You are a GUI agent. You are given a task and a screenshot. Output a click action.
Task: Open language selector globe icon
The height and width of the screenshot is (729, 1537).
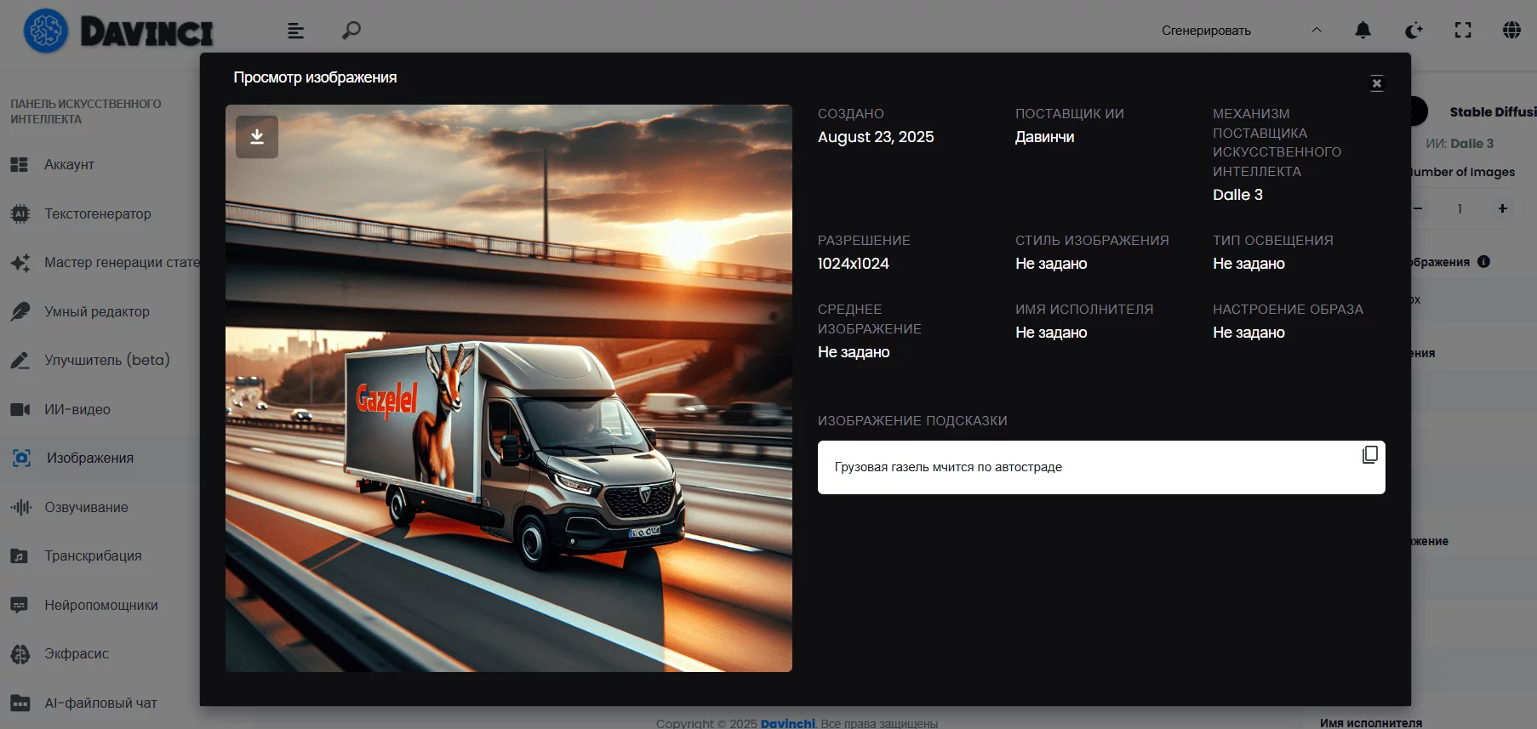1511,31
